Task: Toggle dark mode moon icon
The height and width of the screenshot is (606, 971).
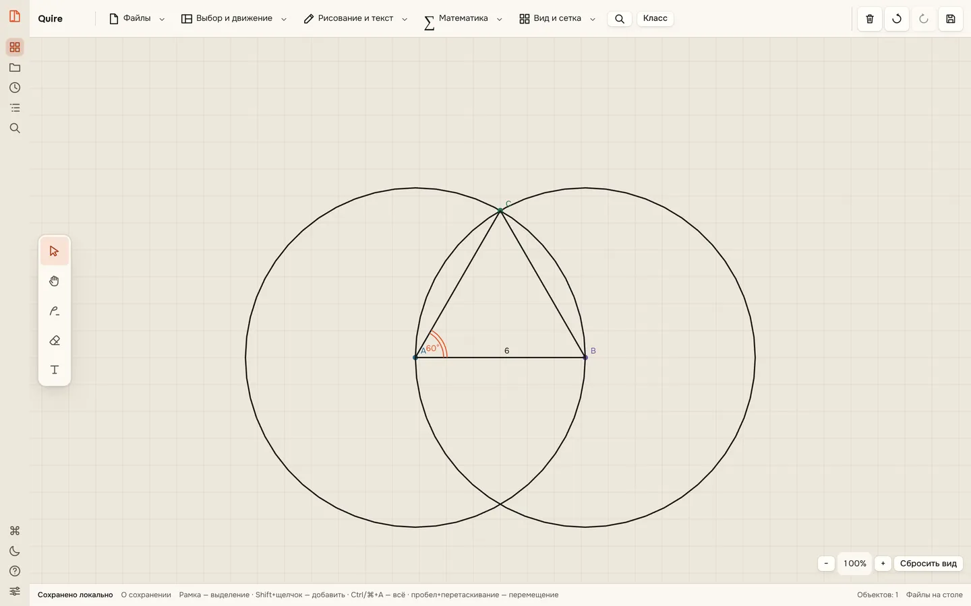Action: pyautogui.click(x=15, y=551)
